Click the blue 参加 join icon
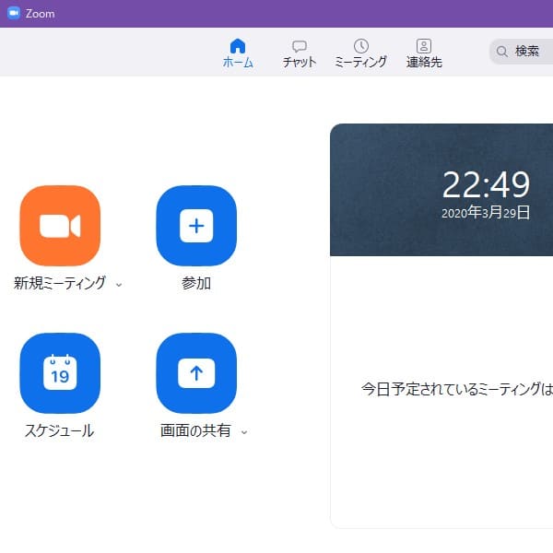This screenshot has height=553, width=553. click(x=196, y=226)
